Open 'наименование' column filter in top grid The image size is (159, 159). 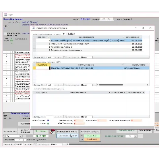[x=123, y=37]
